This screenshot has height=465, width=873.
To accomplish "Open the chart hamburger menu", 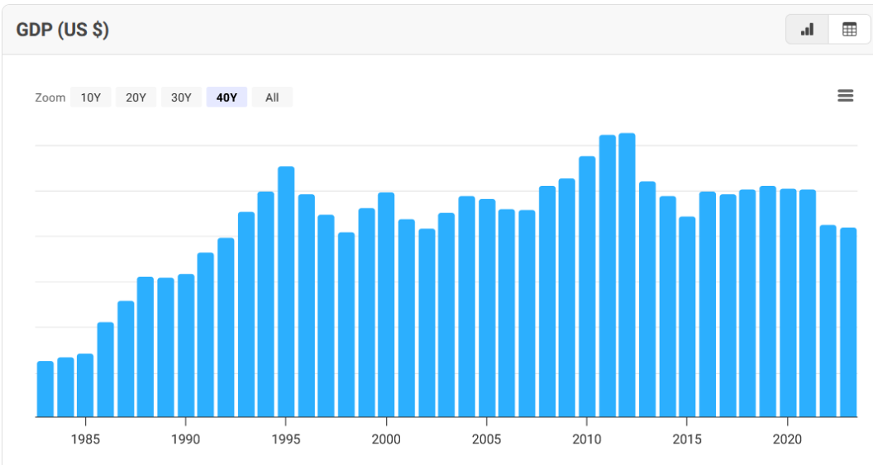I will pyautogui.click(x=845, y=96).
